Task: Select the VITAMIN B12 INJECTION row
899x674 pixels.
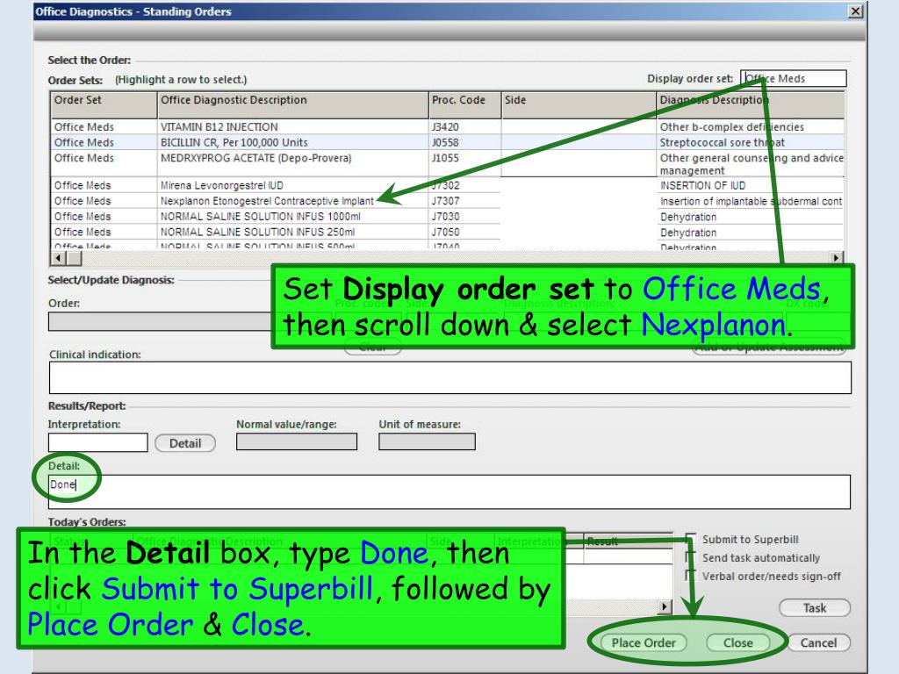Action: 447,126
